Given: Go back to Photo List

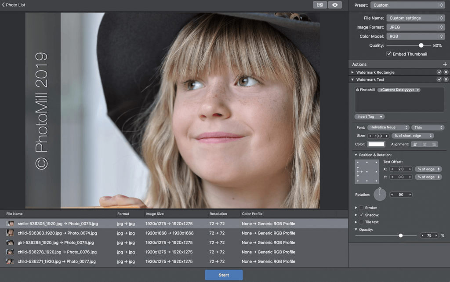Looking at the screenshot, I should (x=14, y=5).
